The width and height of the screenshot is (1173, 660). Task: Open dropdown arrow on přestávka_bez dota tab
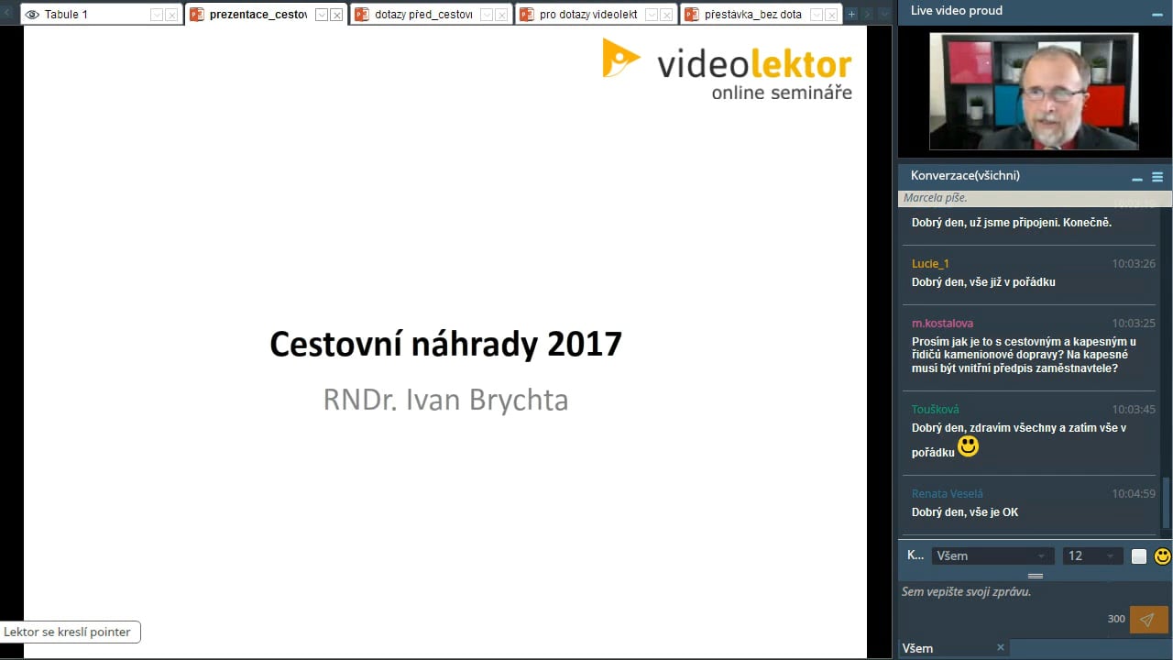[817, 15]
